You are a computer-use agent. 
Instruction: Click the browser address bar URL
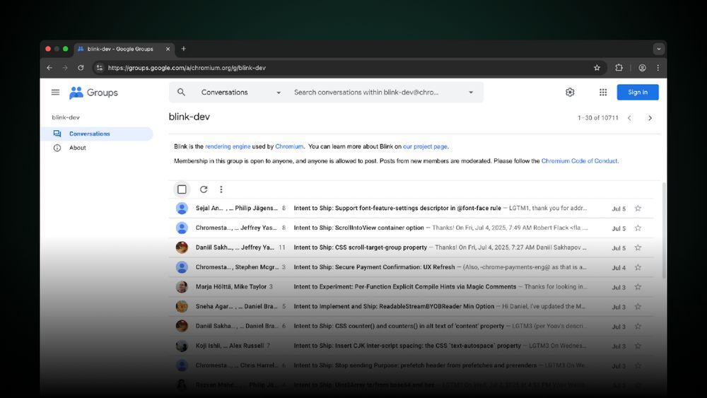tap(187, 68)
